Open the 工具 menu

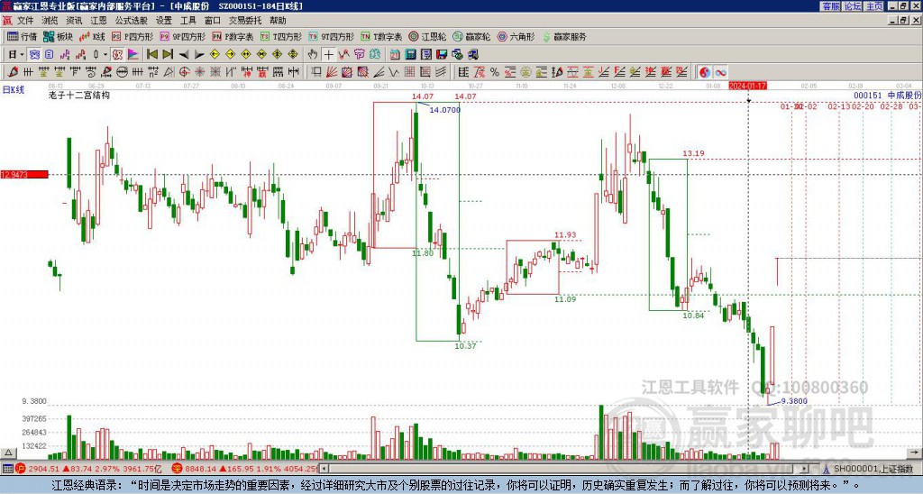click(188, 21)
